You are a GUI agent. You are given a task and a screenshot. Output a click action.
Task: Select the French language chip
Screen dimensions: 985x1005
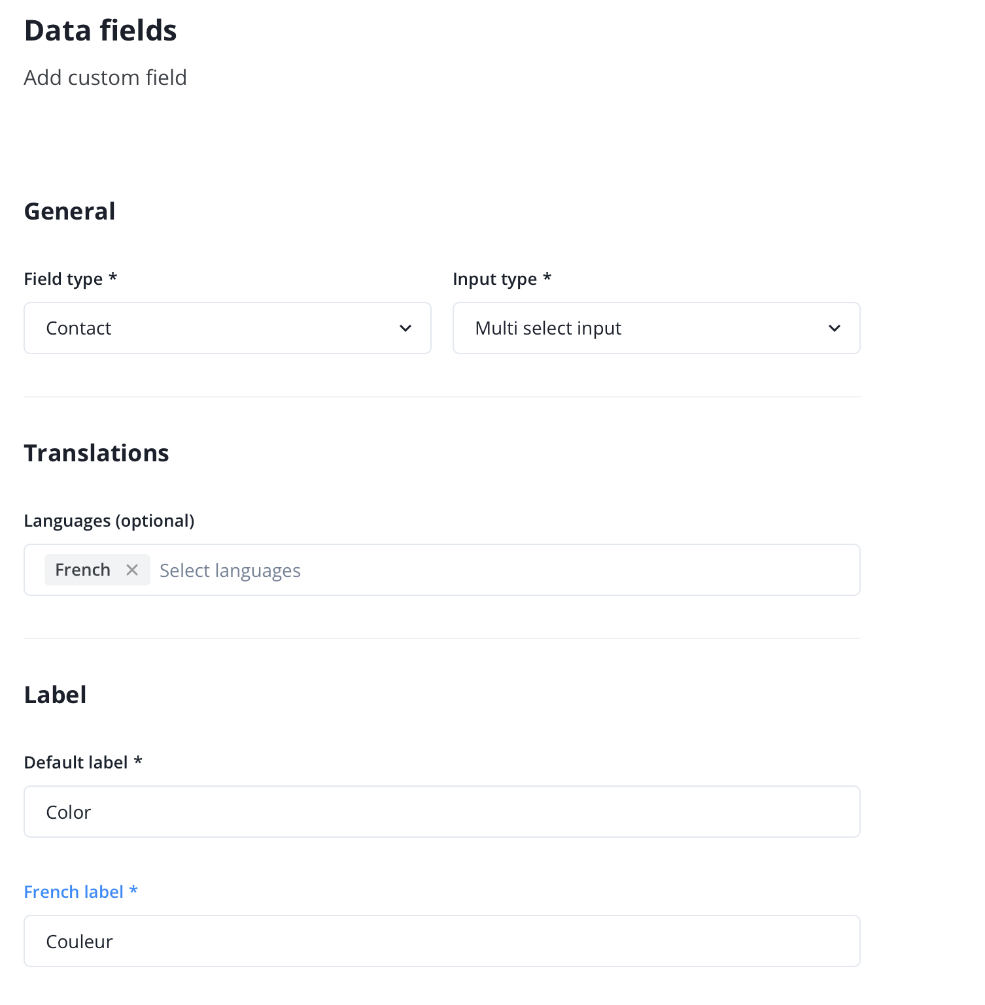[82, 570]
